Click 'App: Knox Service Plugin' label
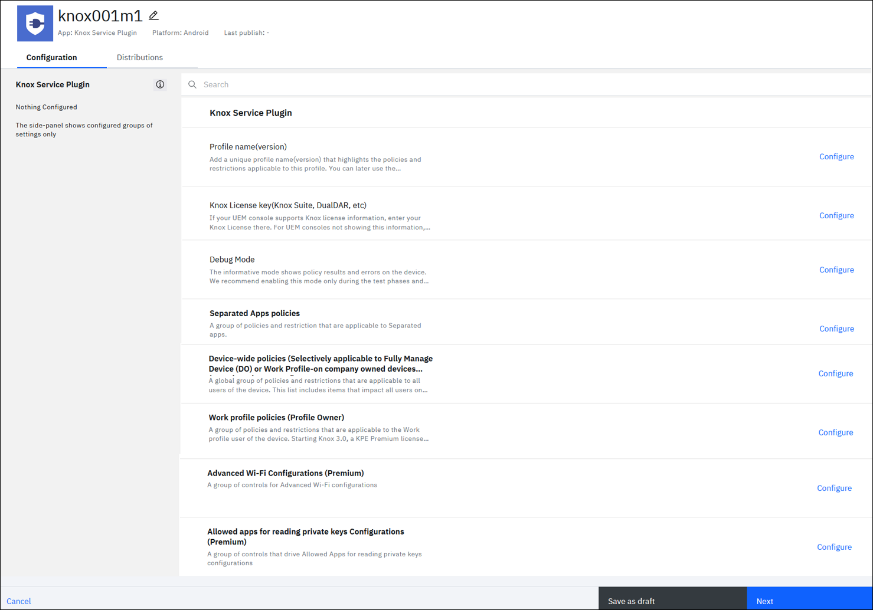Screen dimensions: 873x610 pyautogui.click(x=97, y=33)
